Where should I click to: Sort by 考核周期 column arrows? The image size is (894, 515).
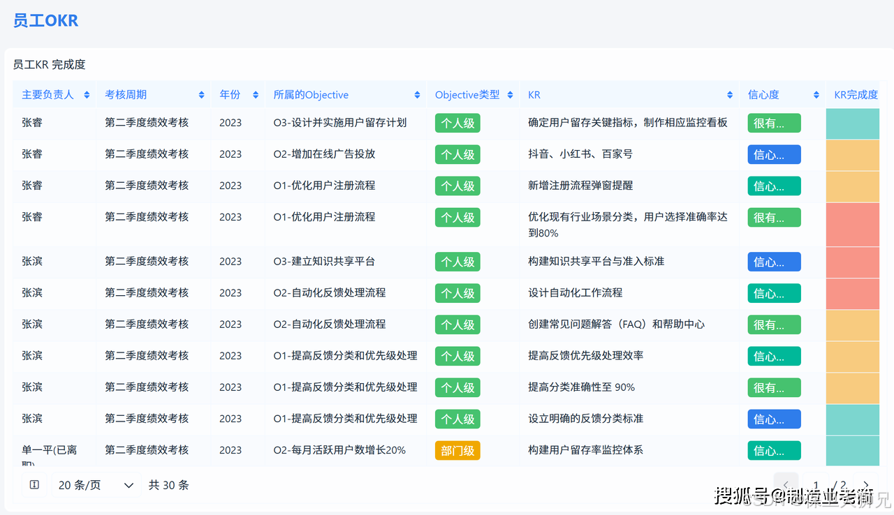click(x=201, y=95)
